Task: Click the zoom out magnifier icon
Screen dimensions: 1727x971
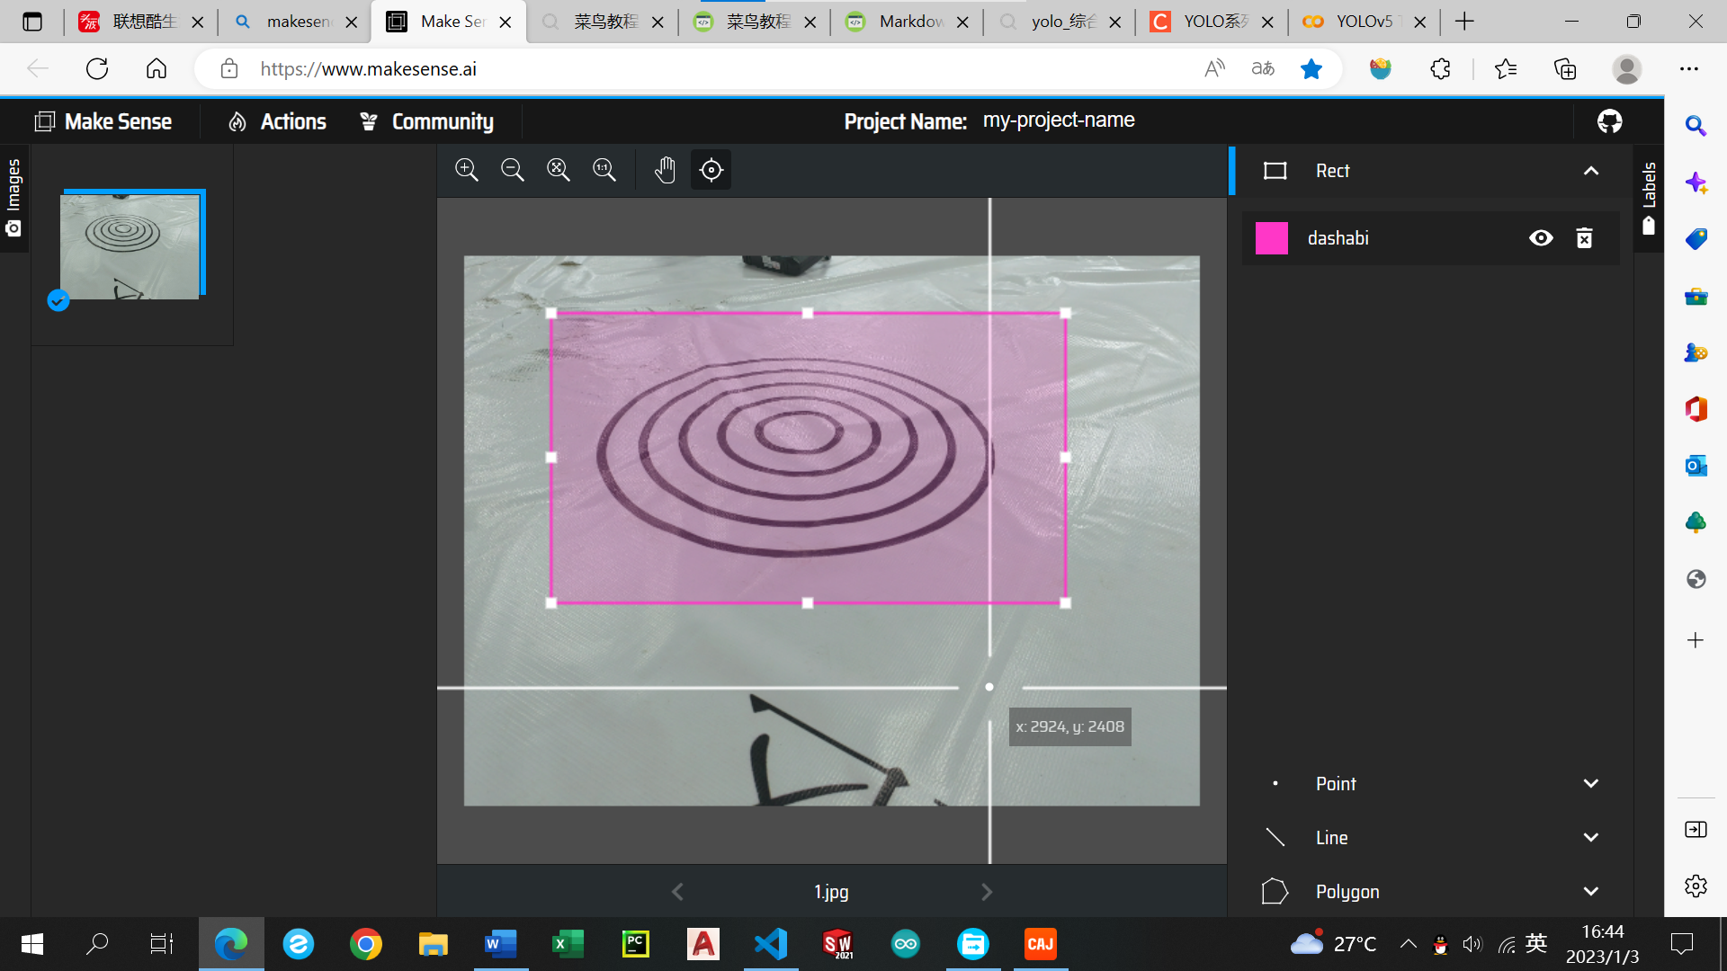Action: click(x=513, y=170)
